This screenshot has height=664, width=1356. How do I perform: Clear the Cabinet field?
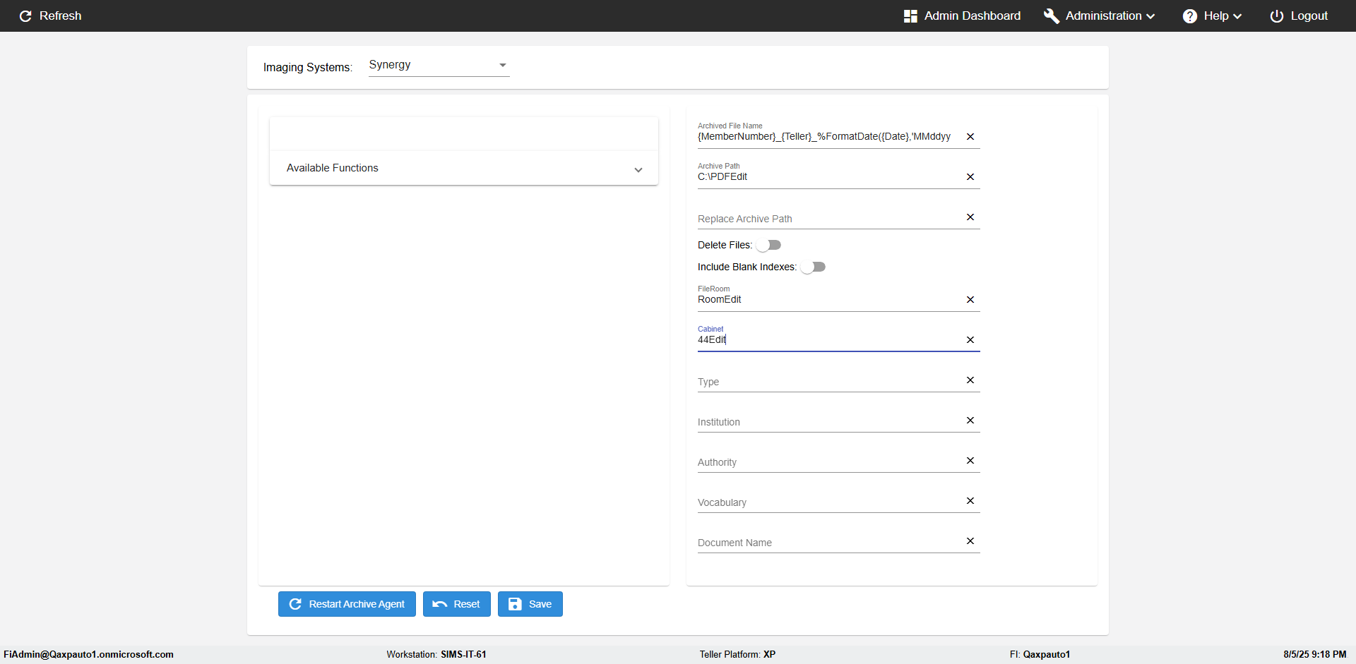[x=970, y=340]
